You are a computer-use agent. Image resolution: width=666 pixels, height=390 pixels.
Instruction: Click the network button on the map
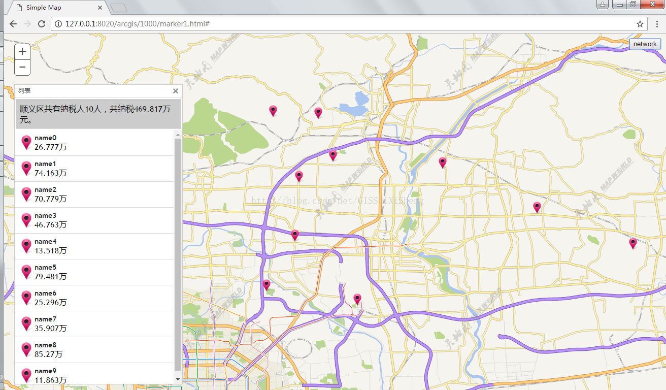645,44
